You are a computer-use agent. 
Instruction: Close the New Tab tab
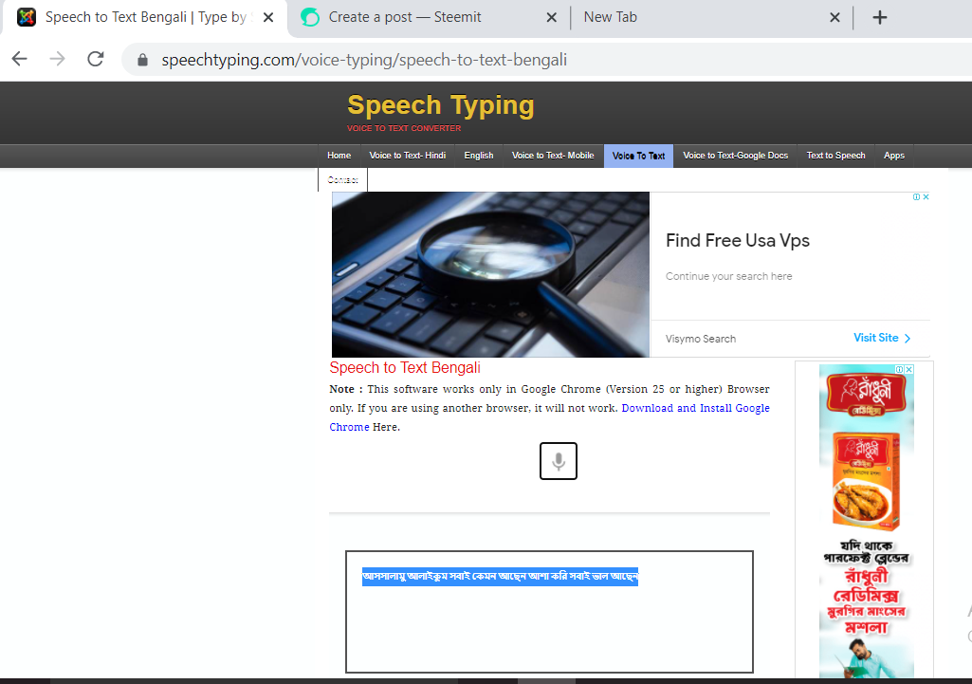point(835,17)
